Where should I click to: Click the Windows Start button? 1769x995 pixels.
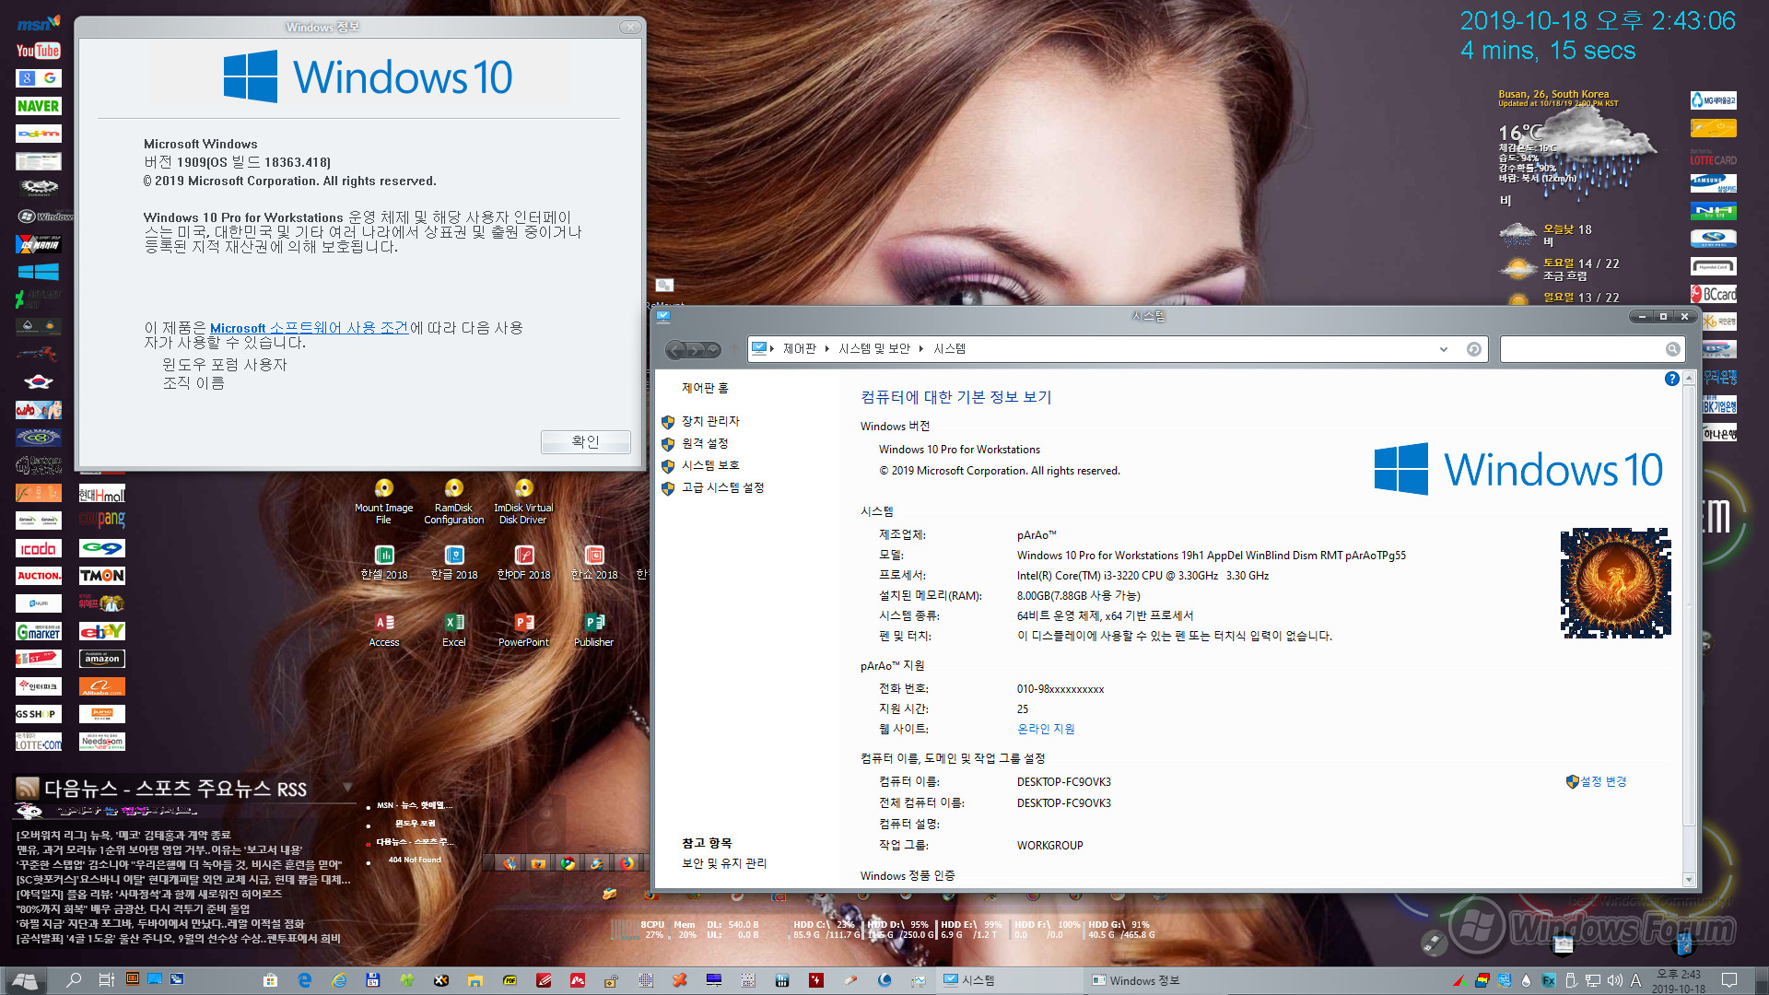click(25, 980)
